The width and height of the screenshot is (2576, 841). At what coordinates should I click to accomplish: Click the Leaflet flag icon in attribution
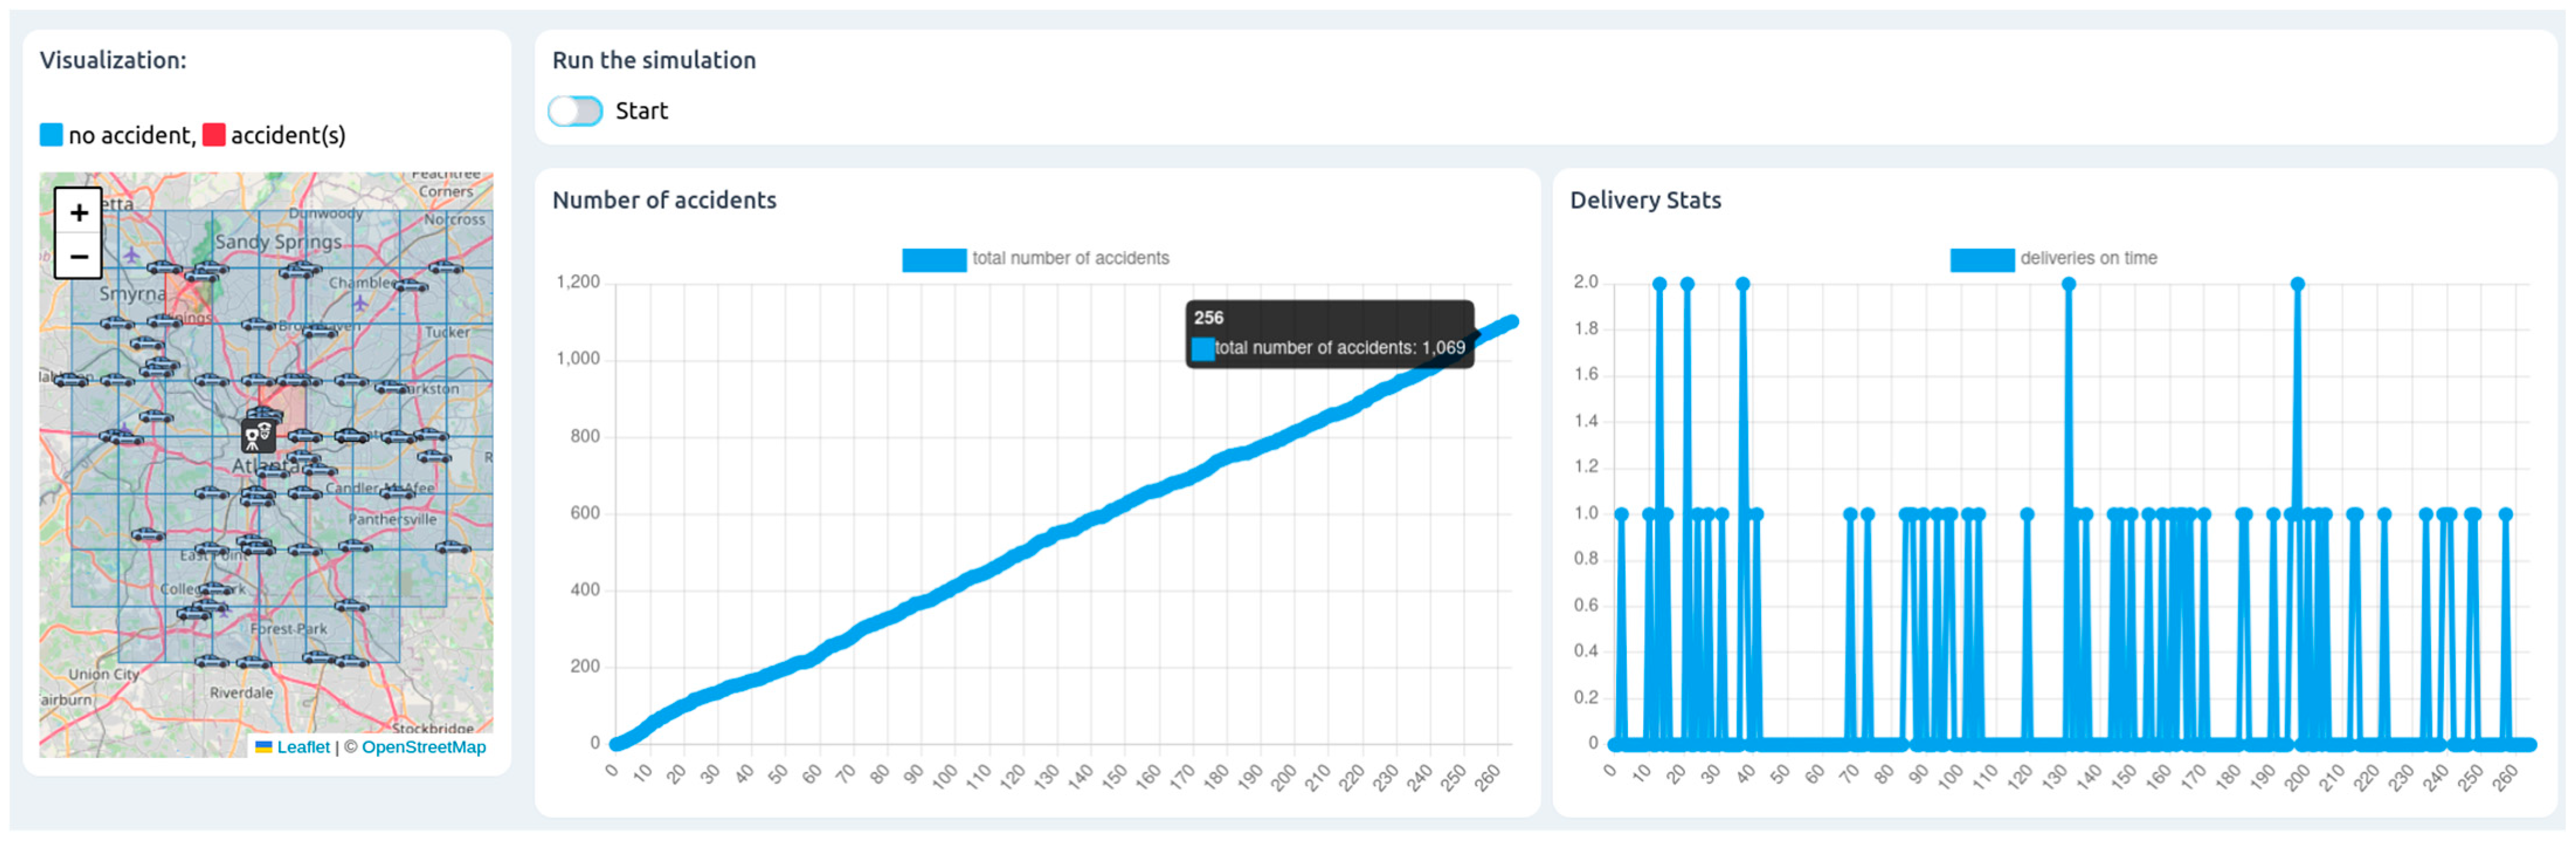264,747
